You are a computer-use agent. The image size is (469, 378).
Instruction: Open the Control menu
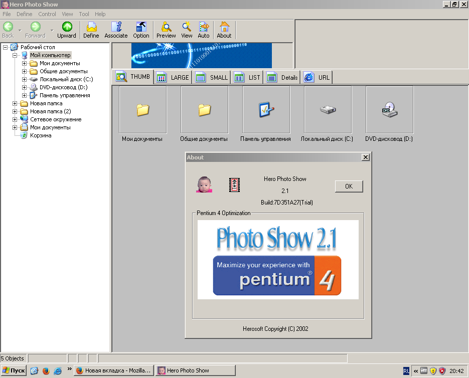click(47, 14)
